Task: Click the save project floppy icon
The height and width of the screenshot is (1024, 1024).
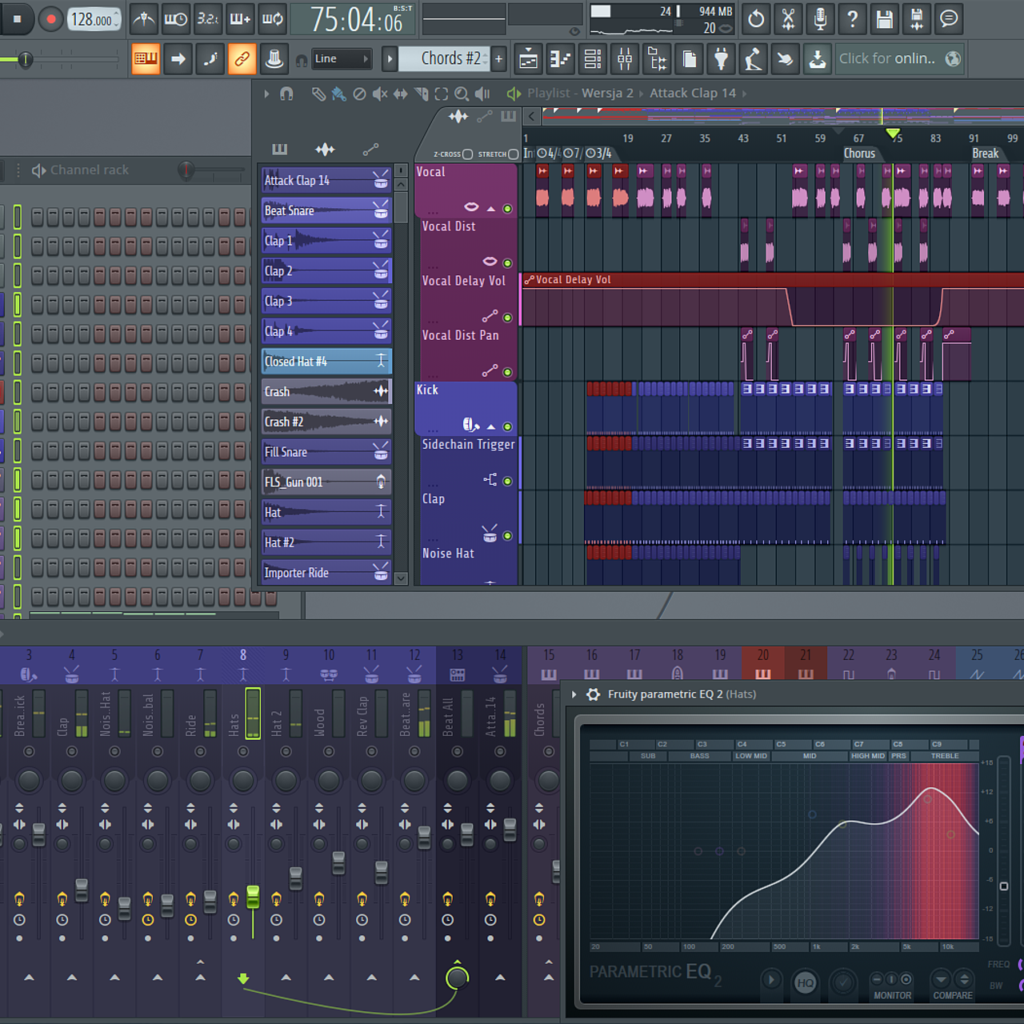Action: pos(884,19)
